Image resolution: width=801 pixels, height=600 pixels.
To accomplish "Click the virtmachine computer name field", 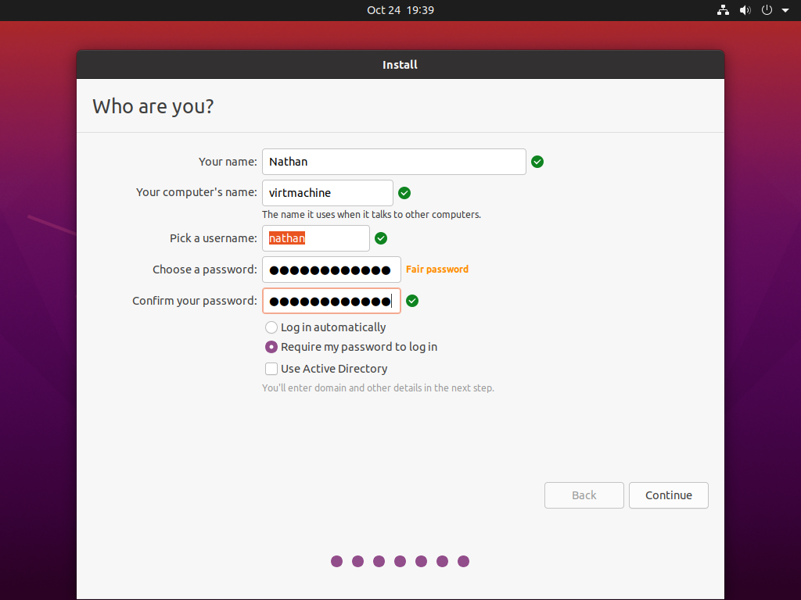I will pos(327,193).
